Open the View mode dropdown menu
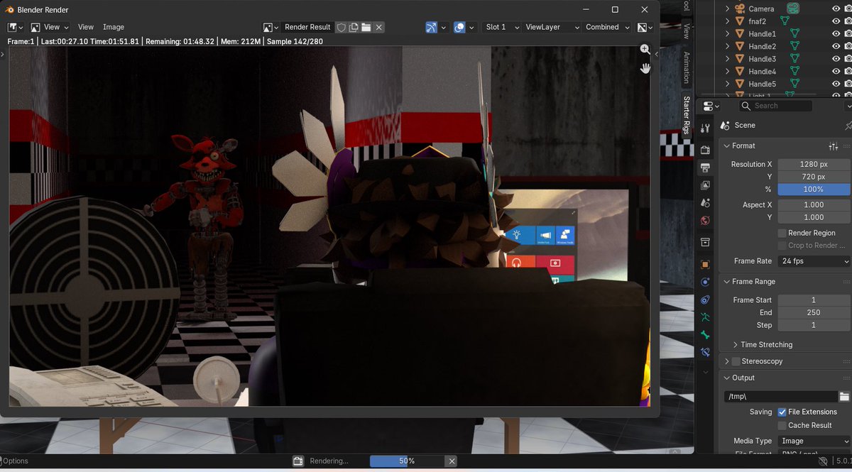Image resolution: width=852 pixels, height=472 pixels. 50,27
